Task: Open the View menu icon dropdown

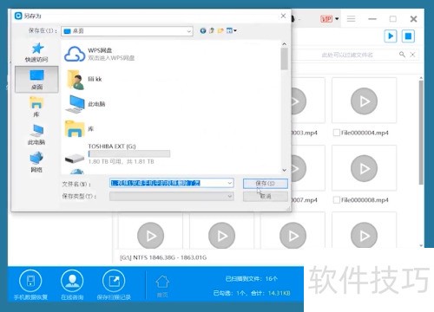Action: click(232, 30)
